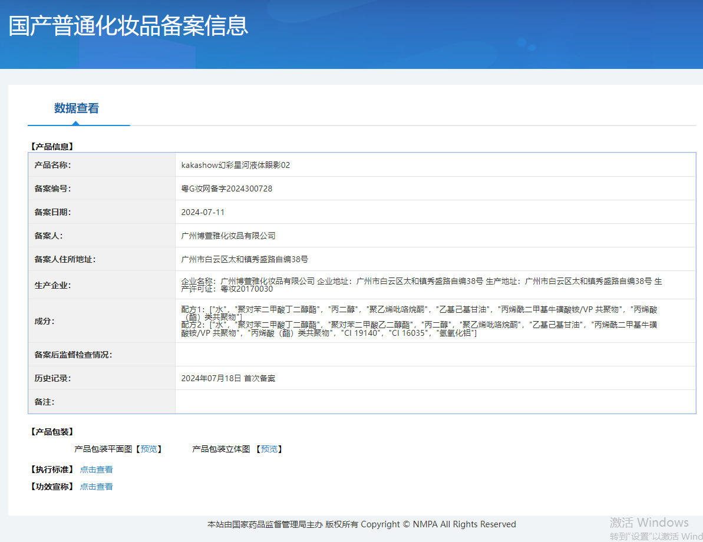
Task: Click the 【产品信息】 section heading
Action: (x=51, y=147)
